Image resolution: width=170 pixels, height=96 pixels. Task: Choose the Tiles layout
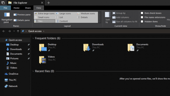[x=44, y=21]
